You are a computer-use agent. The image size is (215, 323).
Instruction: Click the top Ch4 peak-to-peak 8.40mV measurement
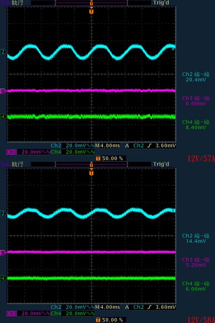click(196, 125)
